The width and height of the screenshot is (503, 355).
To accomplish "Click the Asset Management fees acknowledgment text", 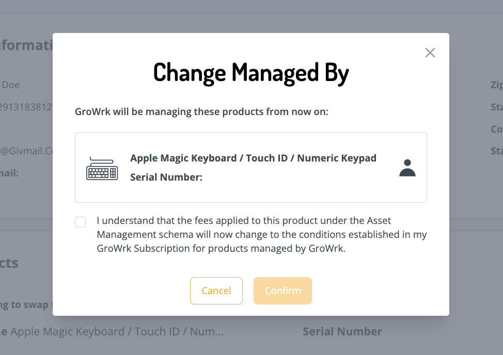I will click(x=262, y=234).
